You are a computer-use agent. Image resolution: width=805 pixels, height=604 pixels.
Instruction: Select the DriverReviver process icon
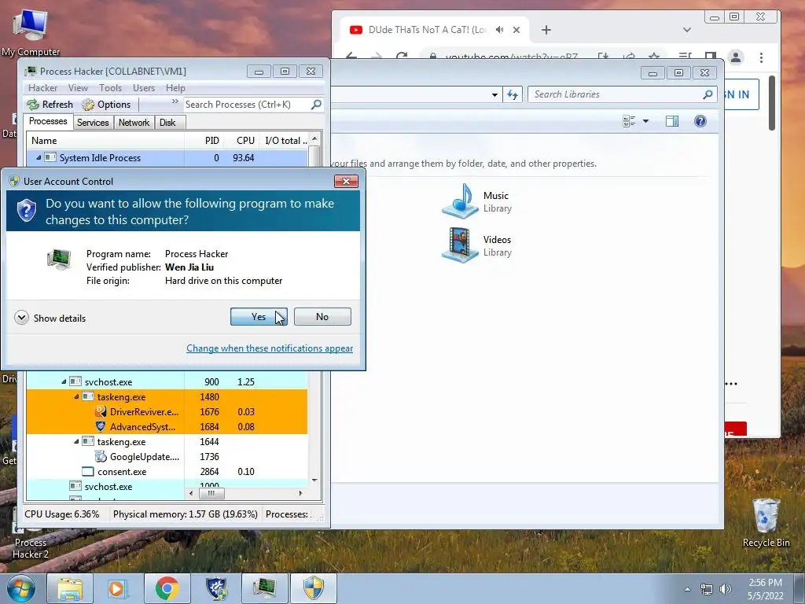pyautogui.click(x=101, y=411)
